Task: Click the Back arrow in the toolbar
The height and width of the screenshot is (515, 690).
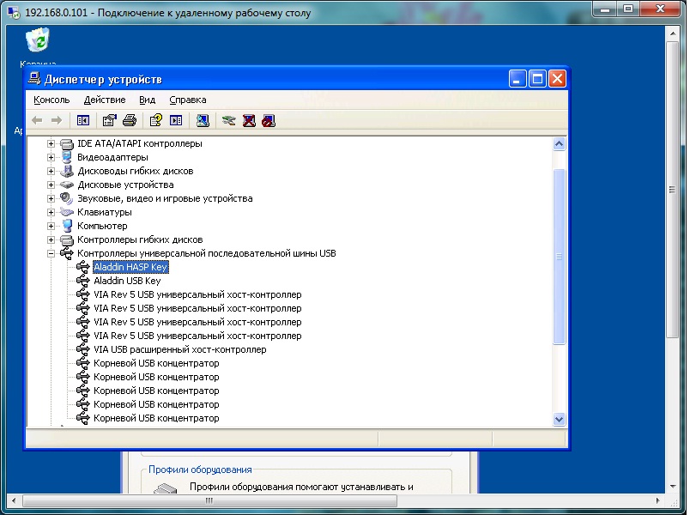Action: [x=37, y=120]
